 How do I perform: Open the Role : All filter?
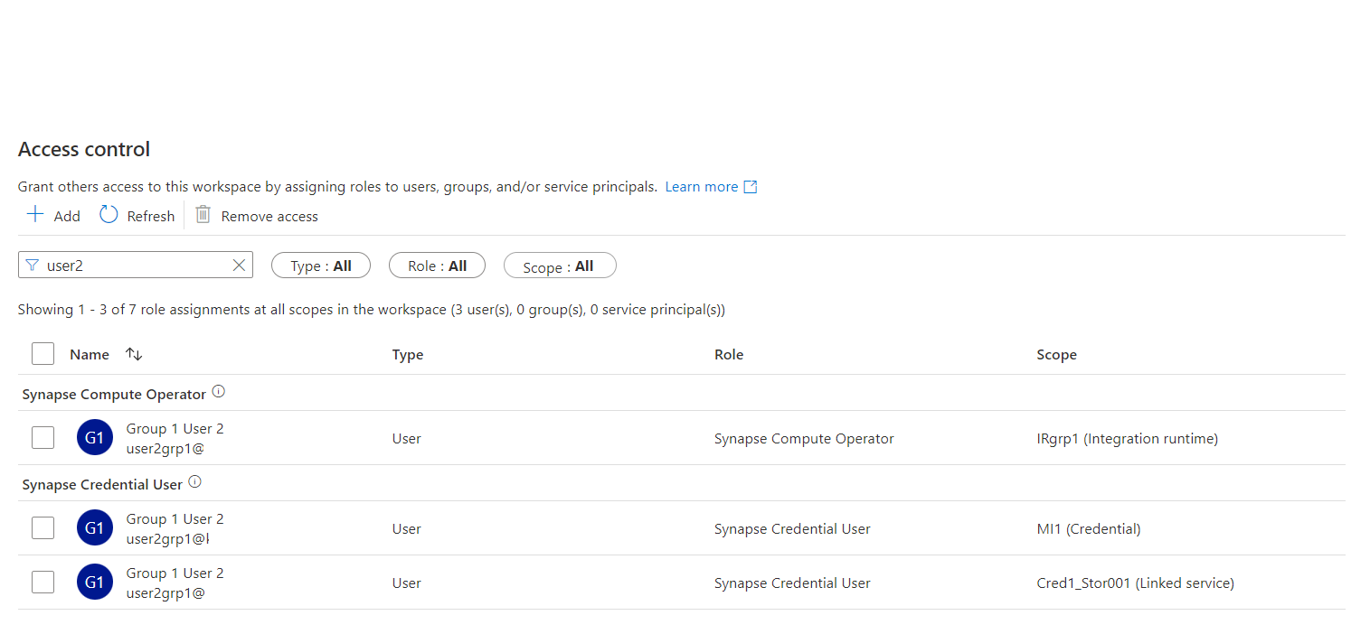point(437,265)
